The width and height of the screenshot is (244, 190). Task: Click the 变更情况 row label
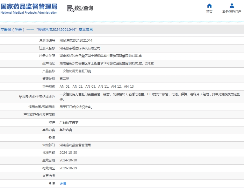48,176
